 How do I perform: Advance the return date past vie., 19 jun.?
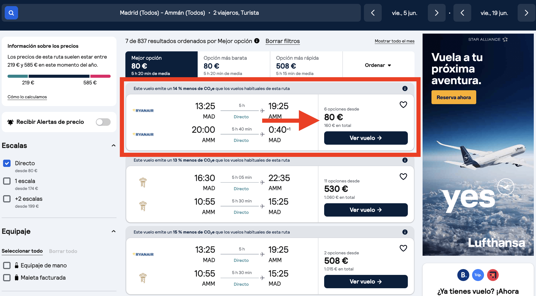point(526,13)
